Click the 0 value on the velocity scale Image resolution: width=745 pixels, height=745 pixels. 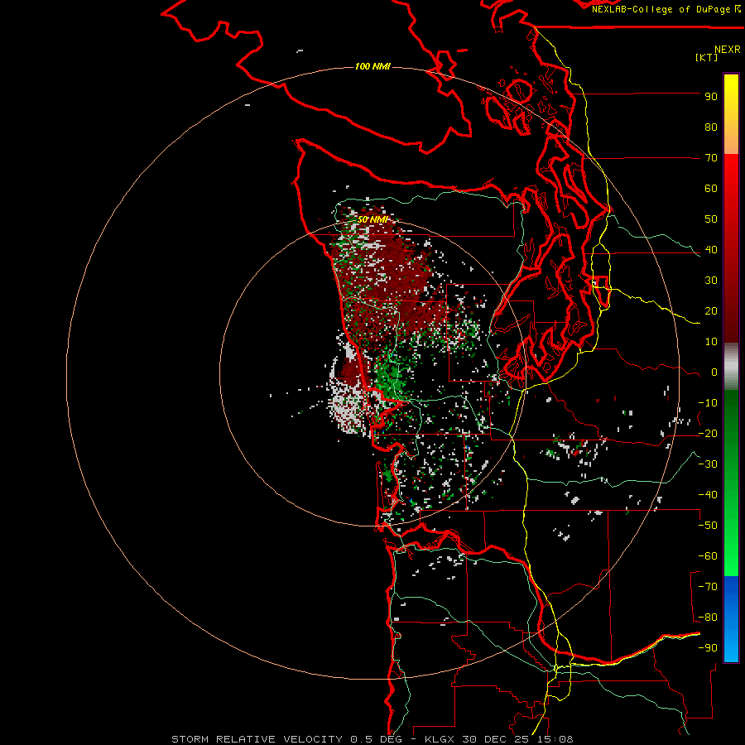pyautogui.click(x=714, y=372)
